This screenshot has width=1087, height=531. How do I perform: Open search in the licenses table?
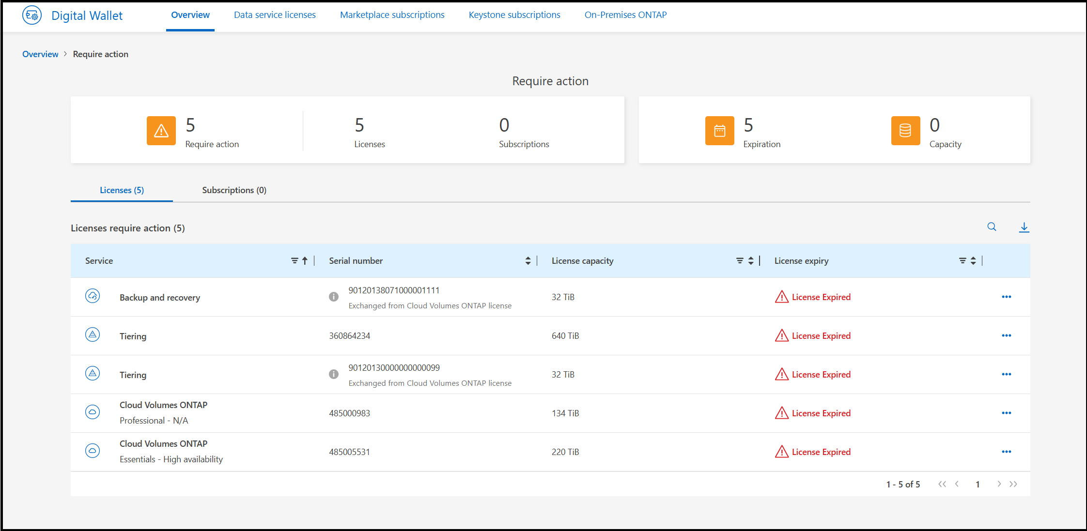(x=992, y=227)
